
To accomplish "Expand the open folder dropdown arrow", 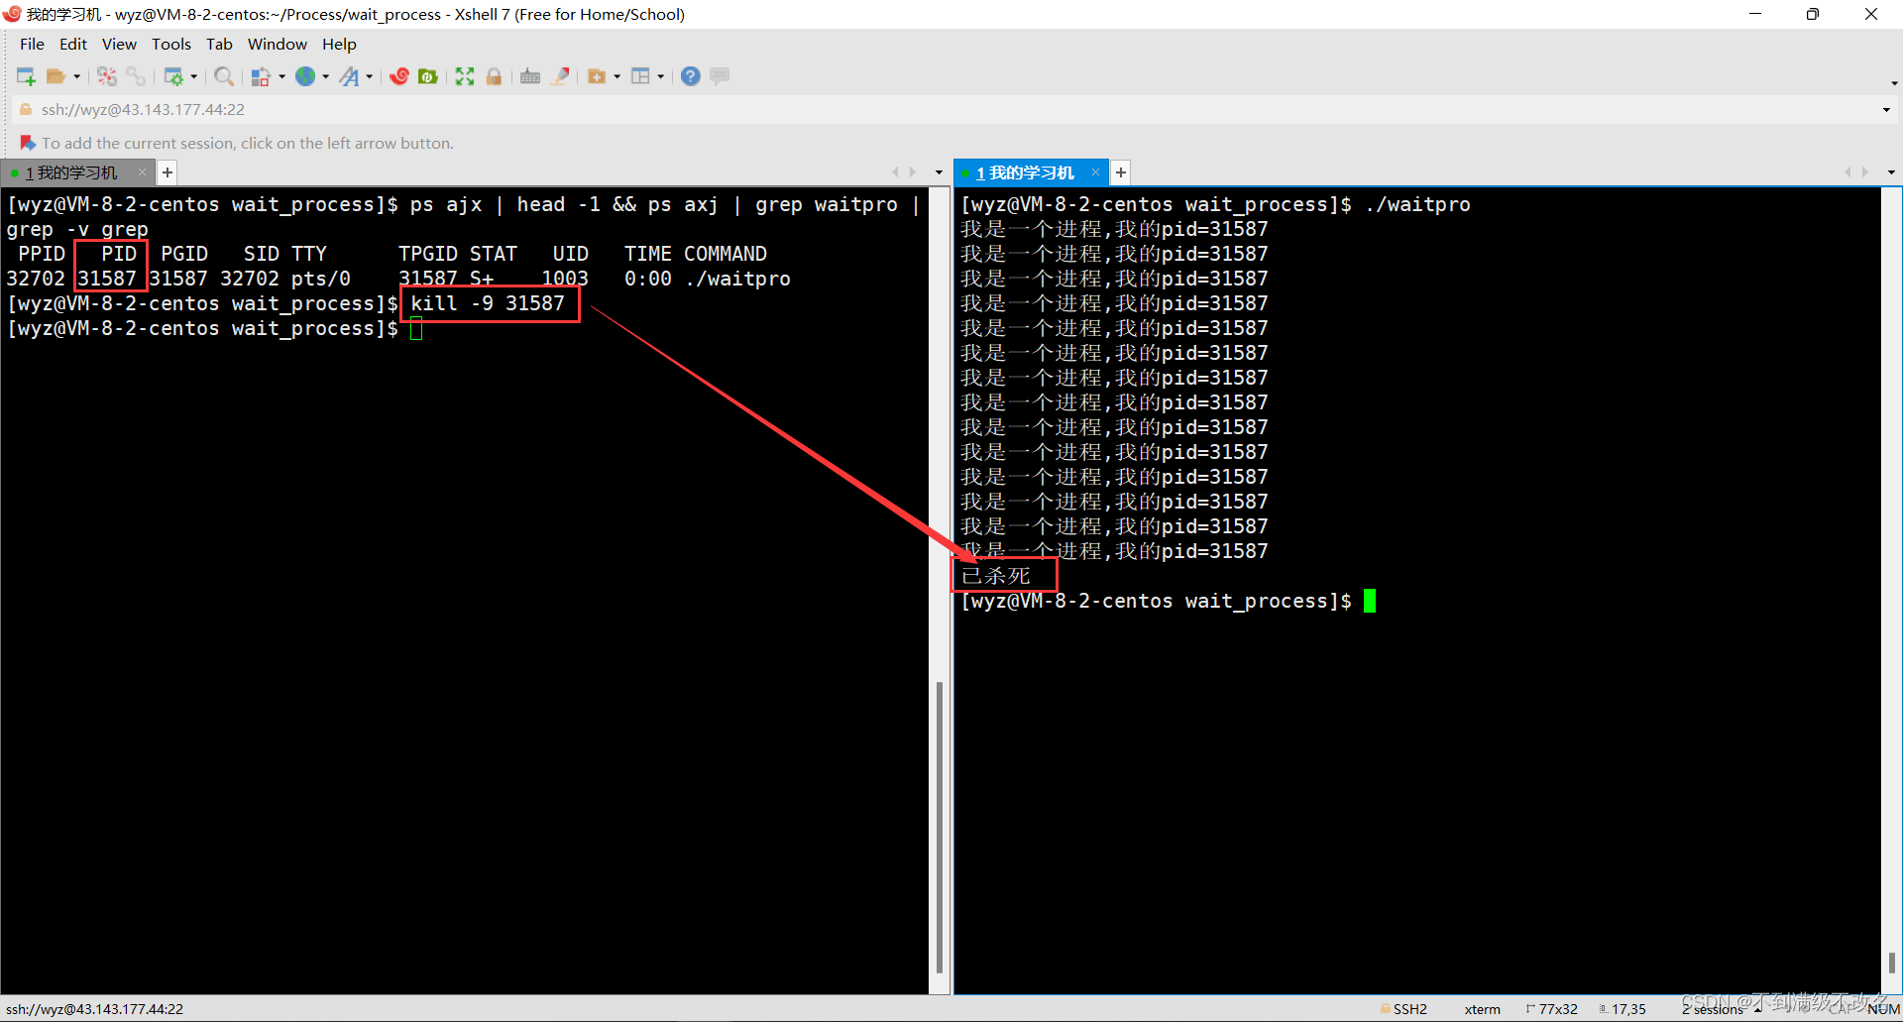I will (x=77, y=76).
